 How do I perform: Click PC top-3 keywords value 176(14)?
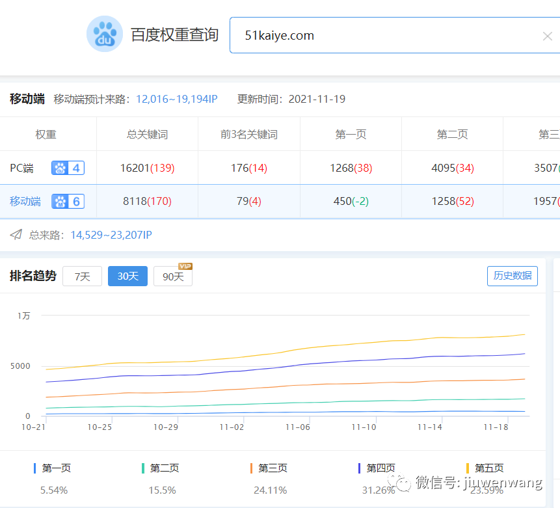pos(249,168)
